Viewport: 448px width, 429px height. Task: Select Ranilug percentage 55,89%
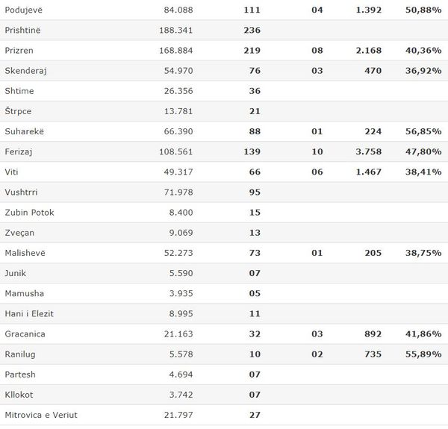pyautogui.click(x=423, y=354)
